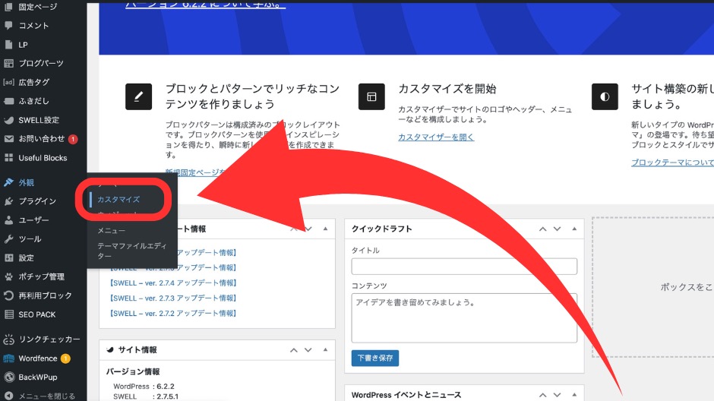This screenshot has width=714, height=401.
Task: Click the ポチップ管理 paw icon
Action: 8,276
